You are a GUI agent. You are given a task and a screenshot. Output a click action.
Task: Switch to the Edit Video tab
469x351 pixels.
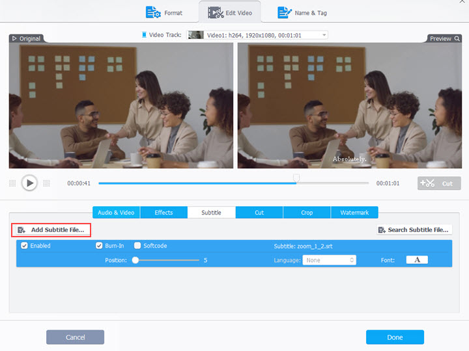(230, 13)
